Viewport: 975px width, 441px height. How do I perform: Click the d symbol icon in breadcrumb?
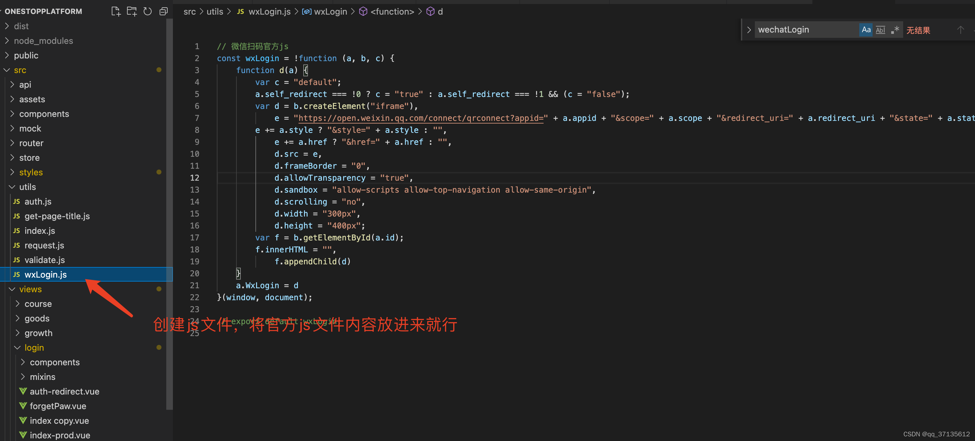pyautogui.click(x=430, y=12)
